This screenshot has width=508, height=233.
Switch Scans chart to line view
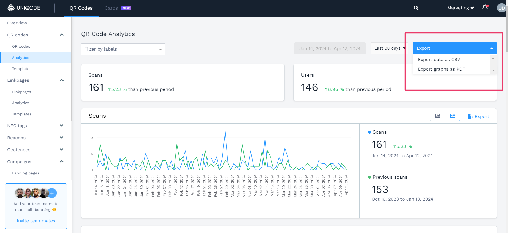[x=452, y=116]
